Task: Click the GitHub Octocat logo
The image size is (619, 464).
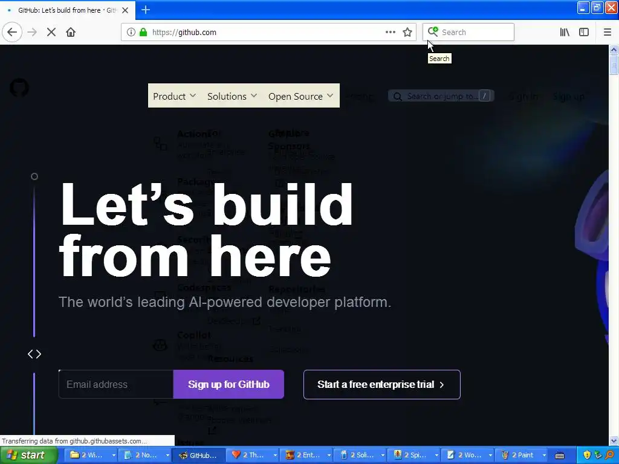Action: coord(19,88)
